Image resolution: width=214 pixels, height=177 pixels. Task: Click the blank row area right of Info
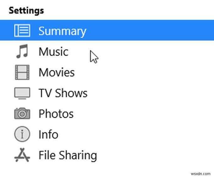(x=135, y=134)
